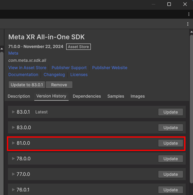
Task: Click Update for version 76.0.1
Action: click(x=170, y=190)
